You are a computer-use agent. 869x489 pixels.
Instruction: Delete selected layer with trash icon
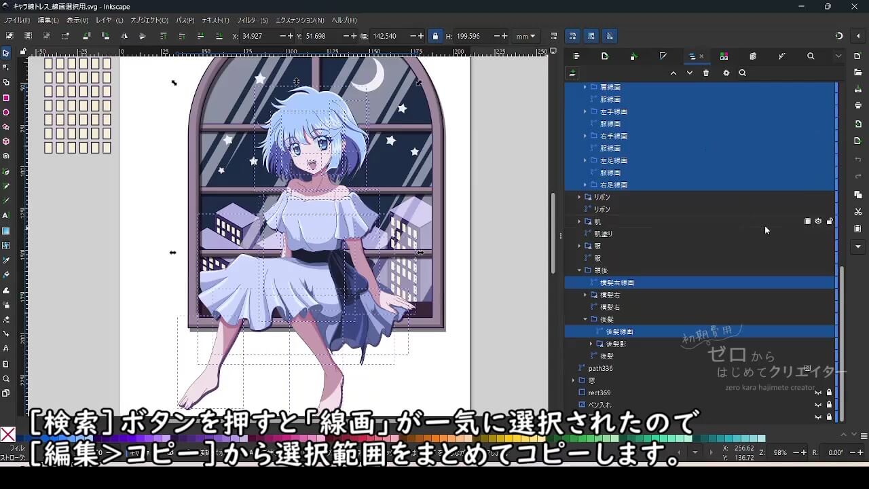(x=706, y=73)
